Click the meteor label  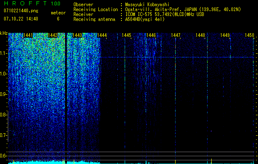(x=58, y=13)
